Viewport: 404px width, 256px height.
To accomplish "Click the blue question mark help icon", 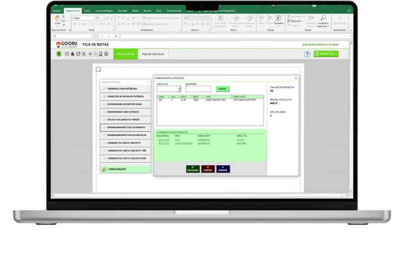I will [x=307, y=54].
